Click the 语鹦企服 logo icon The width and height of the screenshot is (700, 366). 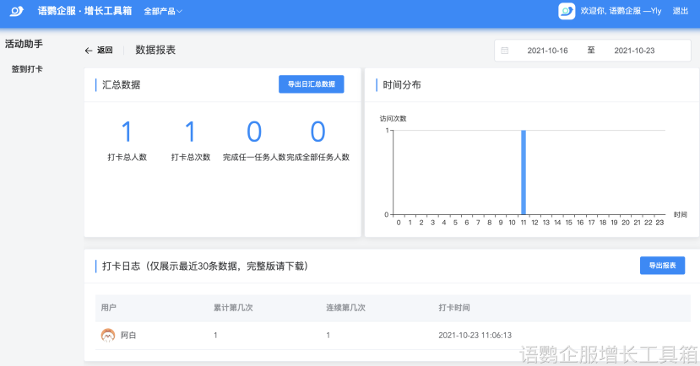pos(17,11)
